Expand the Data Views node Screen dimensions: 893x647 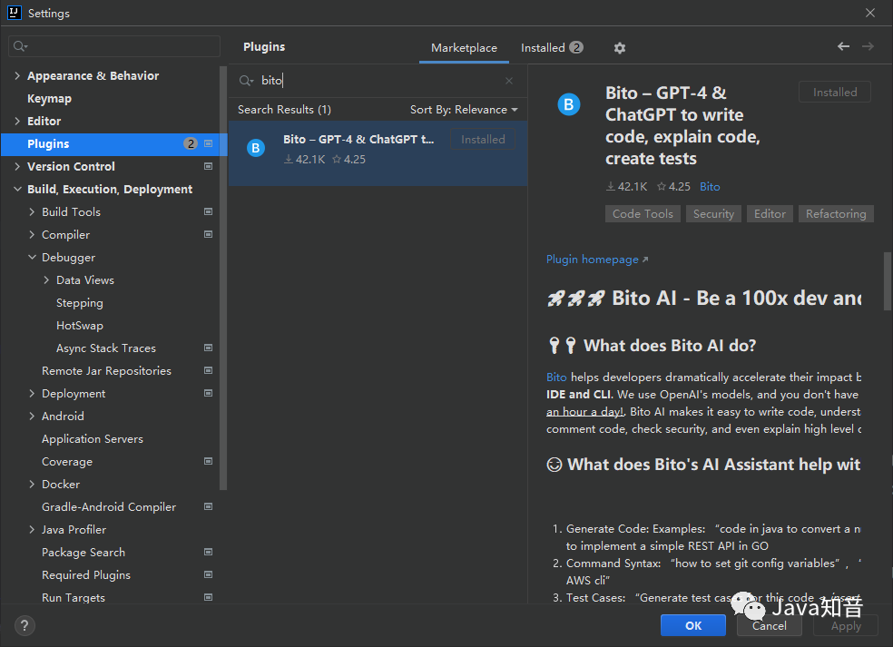(46, 279)
